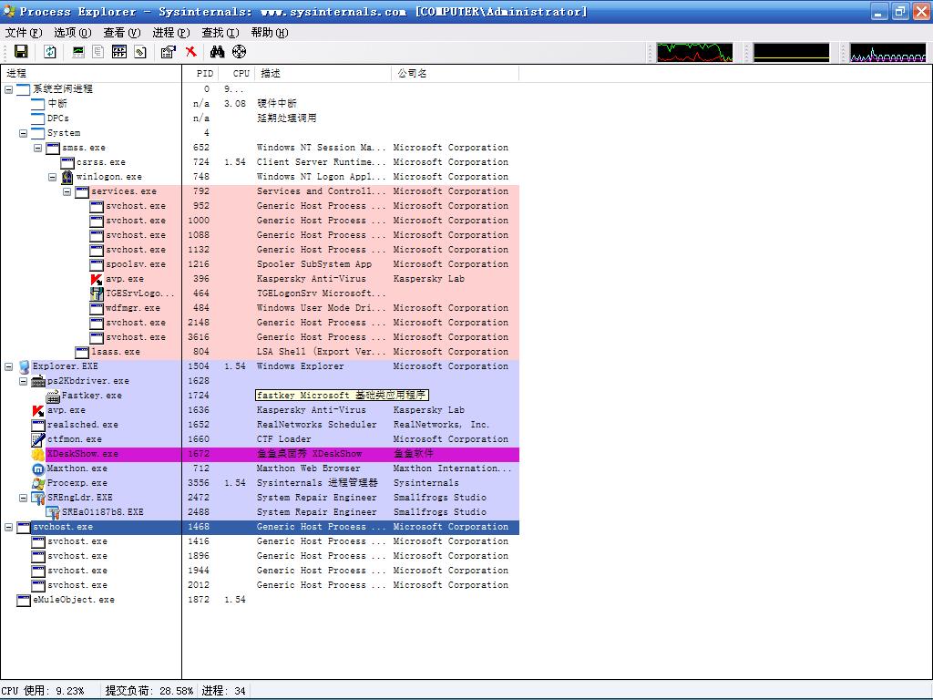The height and width of the screenshot is (700, 933).
Task: Click the ps2Kbdriver.exe keyboard icon
Action: click(38, 381)
